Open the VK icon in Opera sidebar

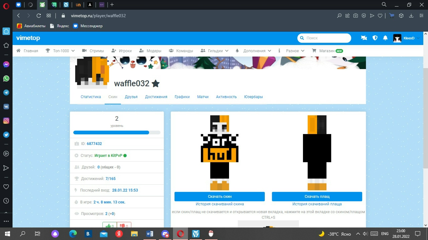[x=6, y=107]
